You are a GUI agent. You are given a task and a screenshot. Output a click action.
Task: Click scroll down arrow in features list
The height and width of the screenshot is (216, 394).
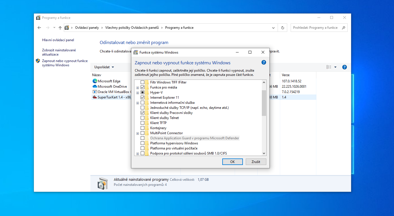click(264, 153)
